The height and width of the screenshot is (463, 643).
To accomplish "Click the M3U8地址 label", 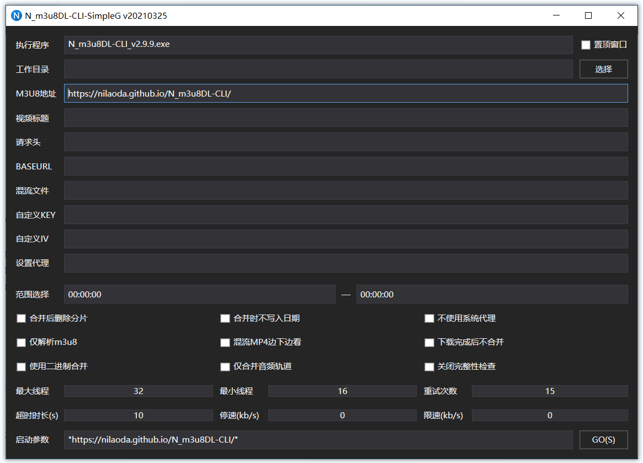I will tap(36, 93).
